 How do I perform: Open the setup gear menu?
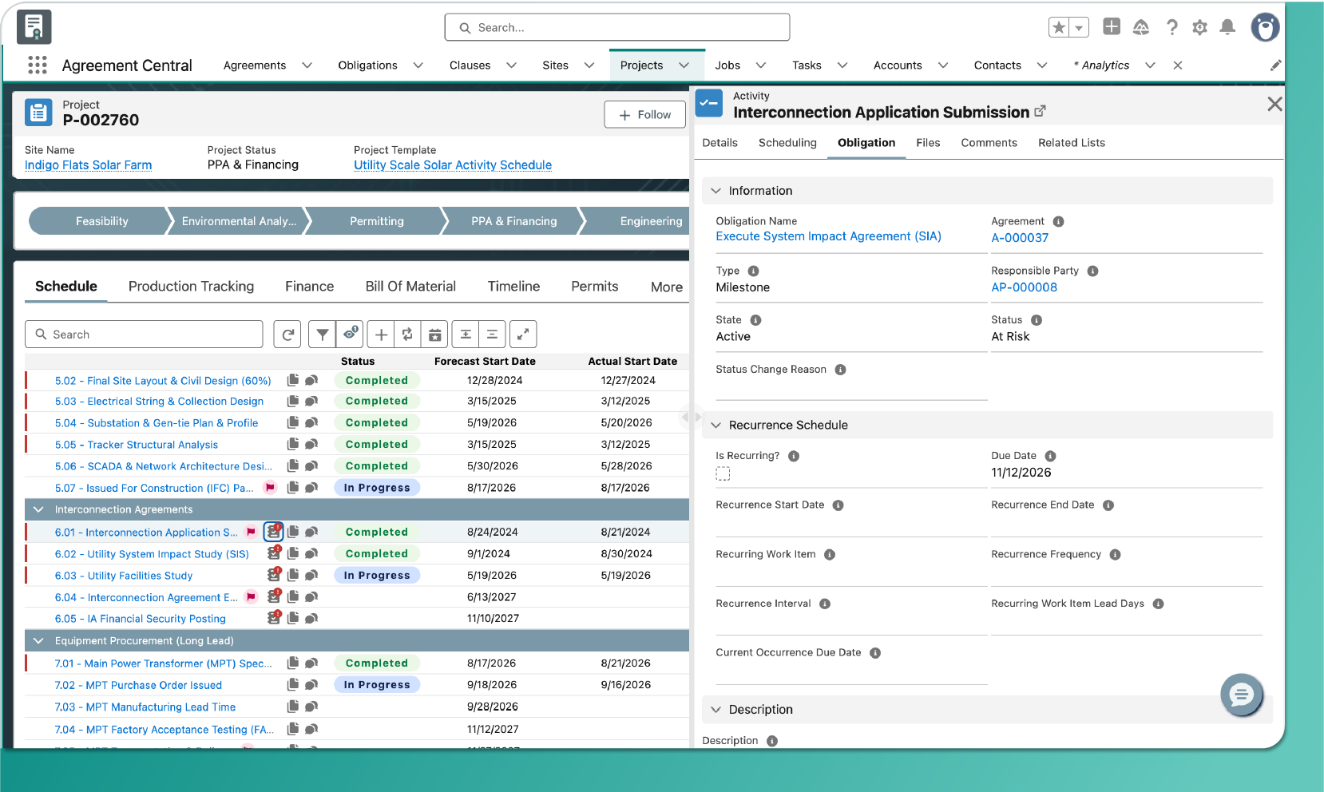coord(1199,27)
